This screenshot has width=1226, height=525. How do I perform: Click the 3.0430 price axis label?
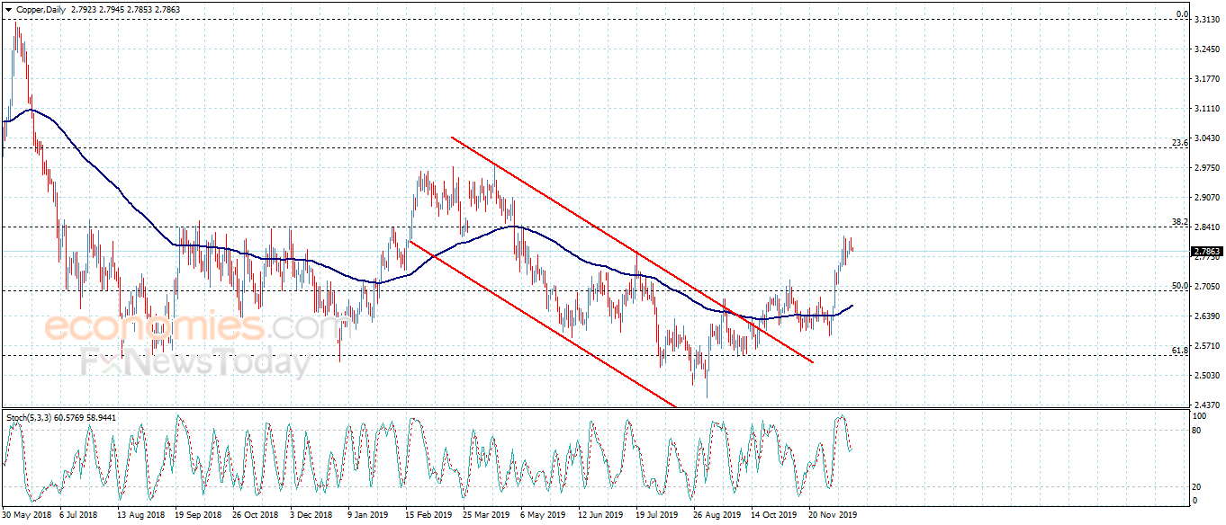coord(1205,138)
